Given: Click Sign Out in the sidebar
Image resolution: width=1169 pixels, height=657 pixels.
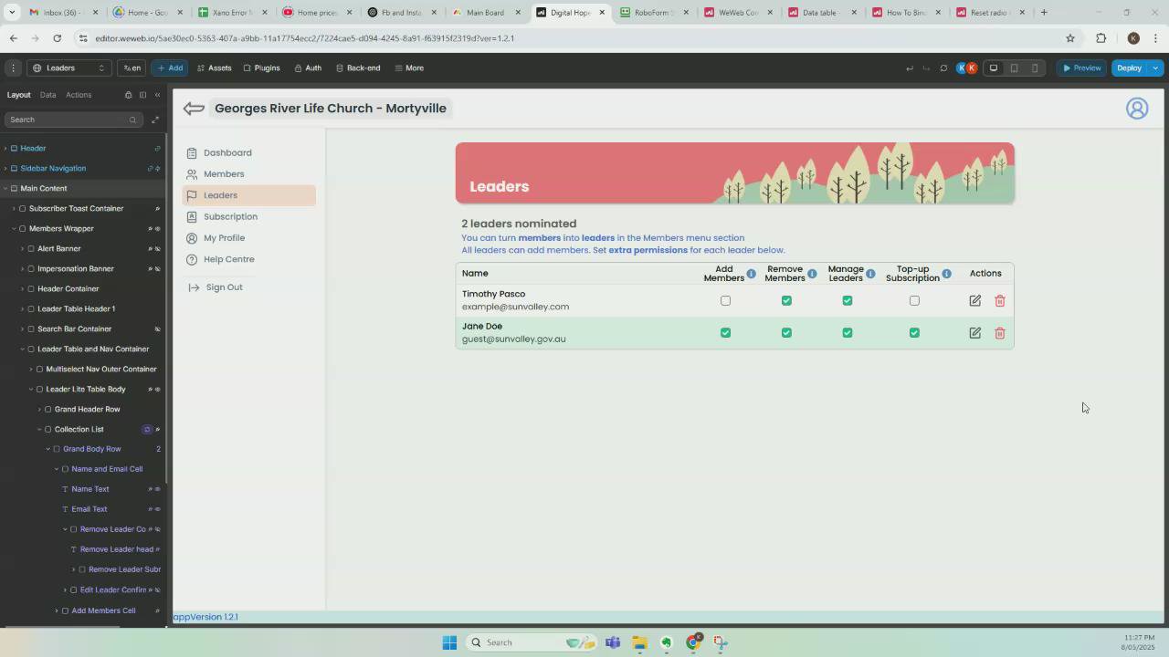Looking at the screenshot, I should pyautogui.click(x=224, y=287).
